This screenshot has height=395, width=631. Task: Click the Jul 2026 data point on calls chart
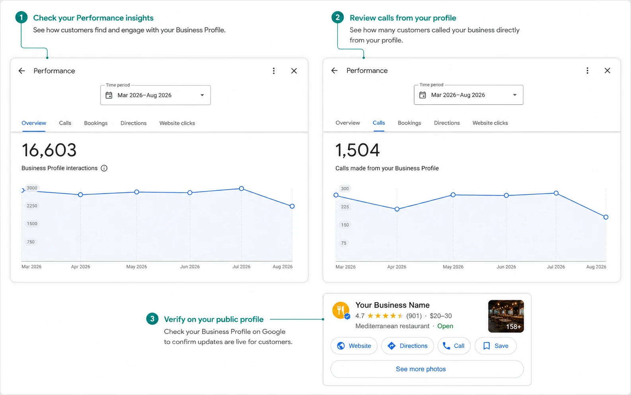click(556, 193)
